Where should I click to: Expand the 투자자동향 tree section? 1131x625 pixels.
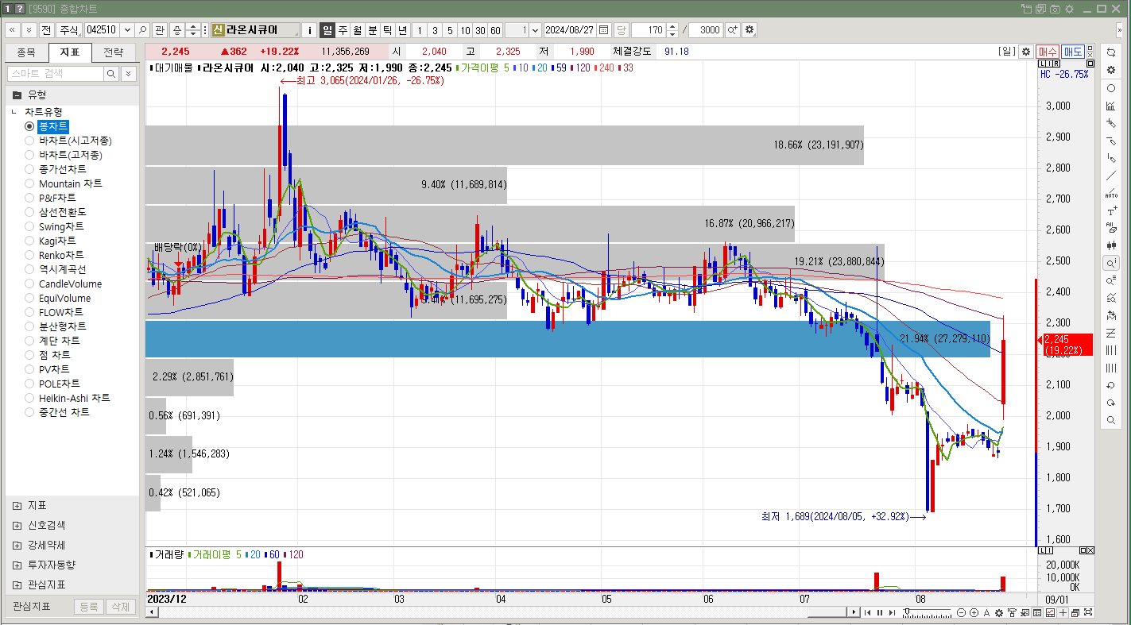17,565
